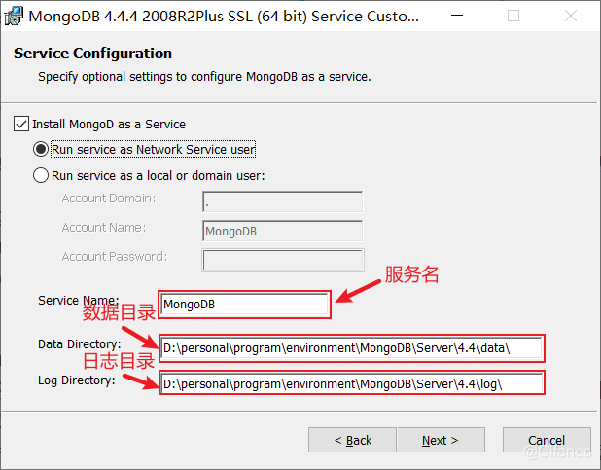Click the Service Name input field
The image size is (601, 470).
pyautogui.click(x=244, y=305)
